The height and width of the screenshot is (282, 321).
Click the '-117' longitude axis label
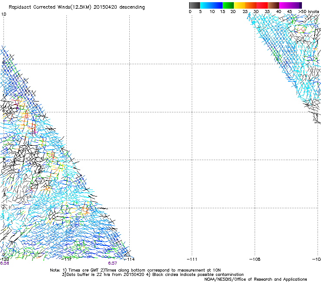click(x=67, y=259)
